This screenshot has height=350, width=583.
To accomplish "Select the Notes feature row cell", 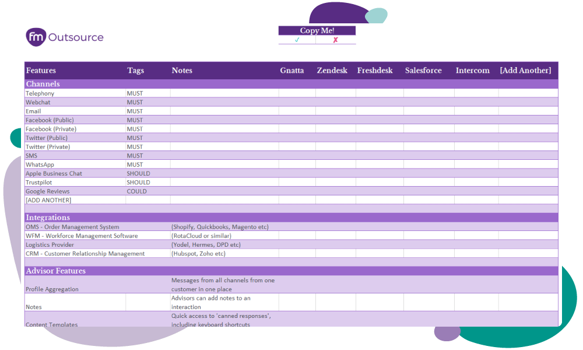I will pyautogui.click(x=75, y=302).
